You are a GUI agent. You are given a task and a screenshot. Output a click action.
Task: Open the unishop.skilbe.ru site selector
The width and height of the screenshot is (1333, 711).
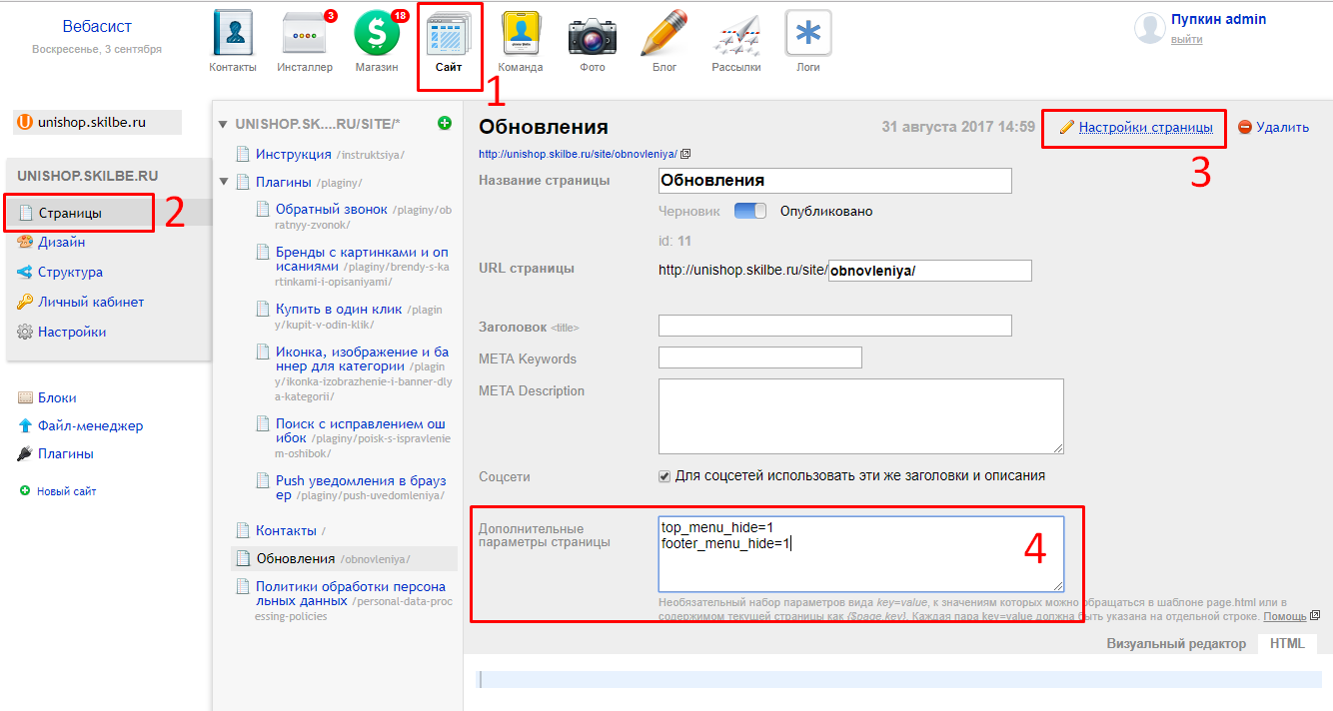pos(97,122)
